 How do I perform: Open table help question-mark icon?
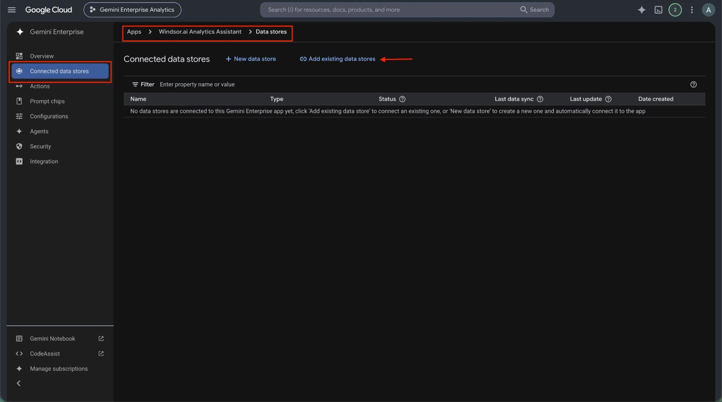coord(693,84)
